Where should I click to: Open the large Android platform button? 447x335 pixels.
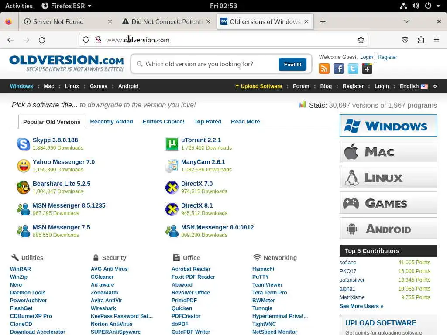coord(388,229)
